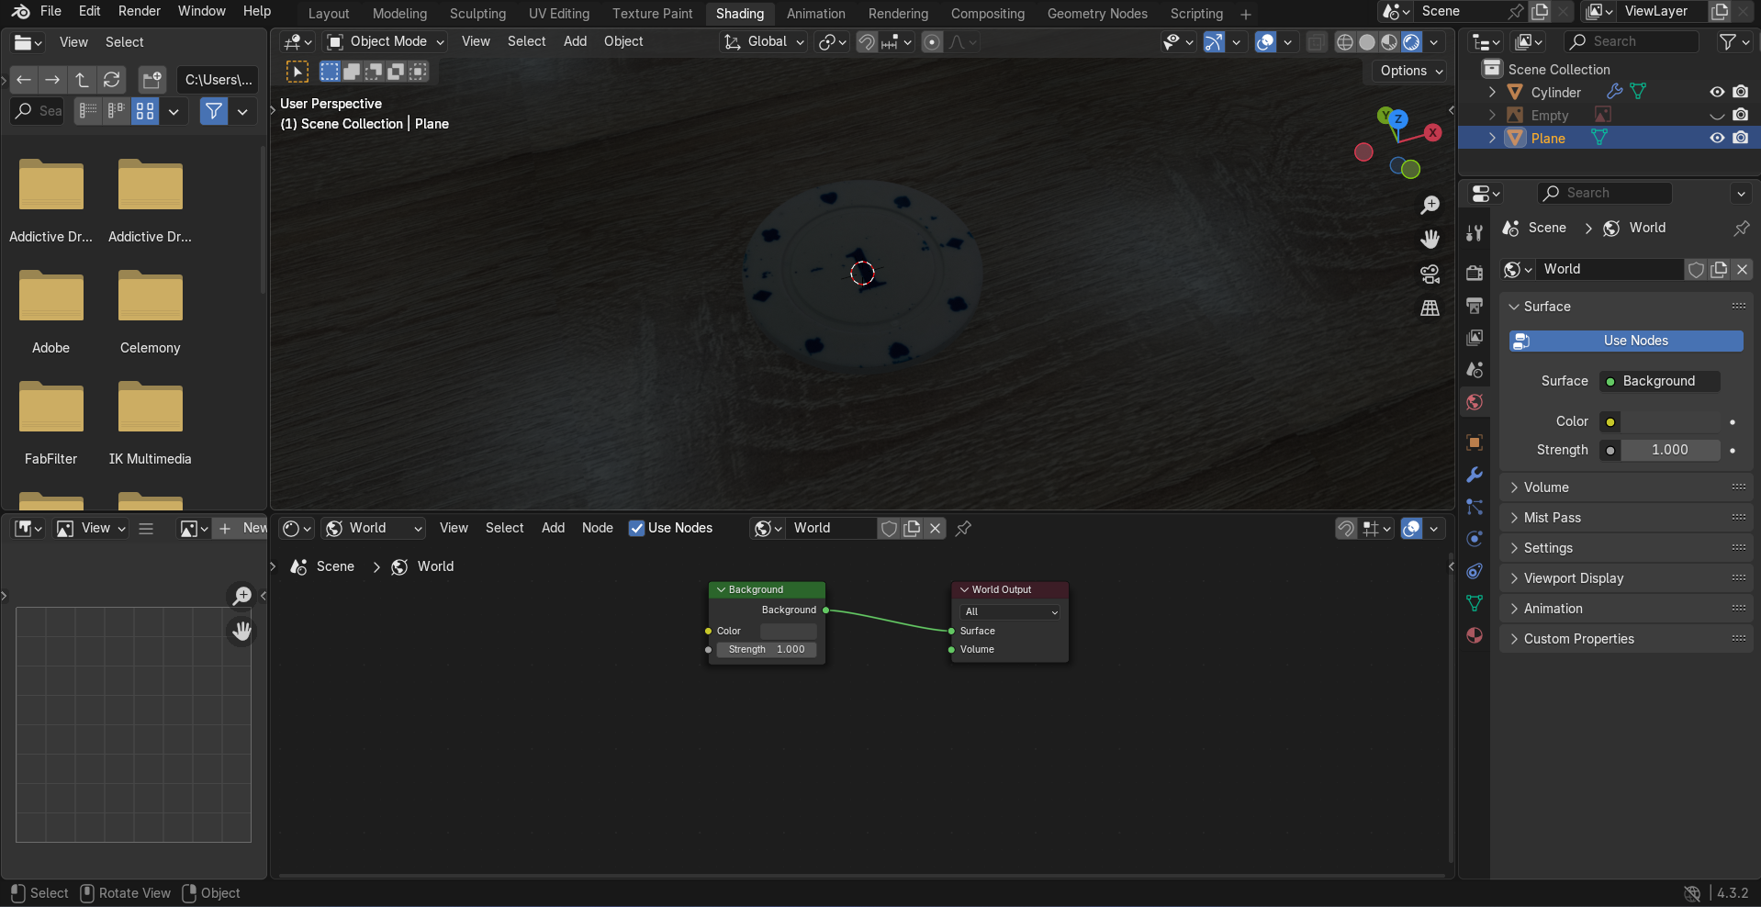Select the pan hand tool in viewport

(1430, 240)
